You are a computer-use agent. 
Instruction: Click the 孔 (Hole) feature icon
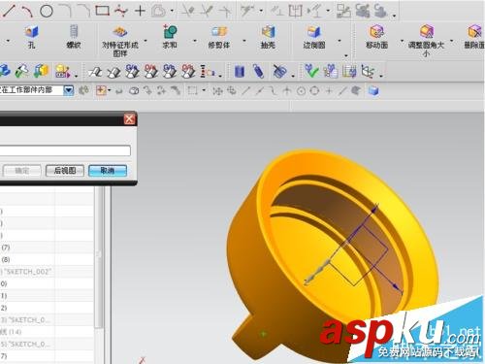pyautogui.click(x=31, y=32)
